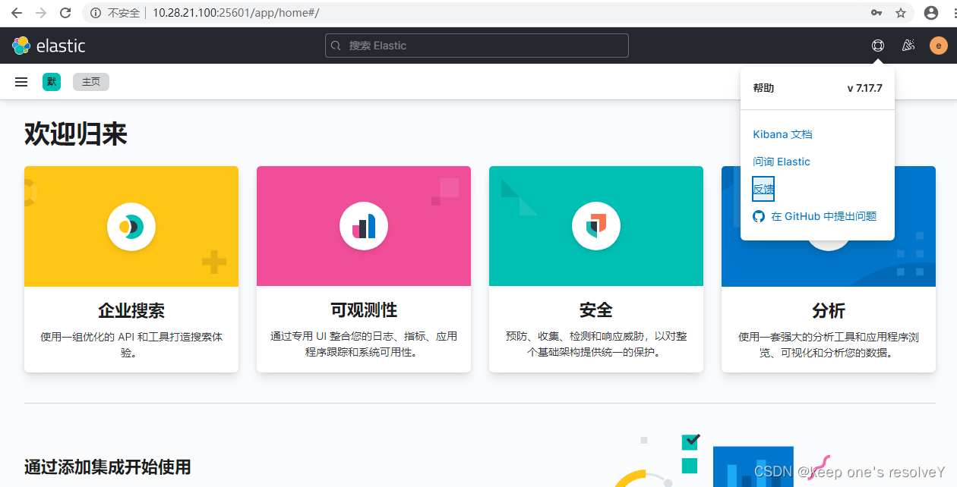Click the Enterprise Search round logo
The image size is (957, 487).
pyautogui.click(x=131, y=226)
